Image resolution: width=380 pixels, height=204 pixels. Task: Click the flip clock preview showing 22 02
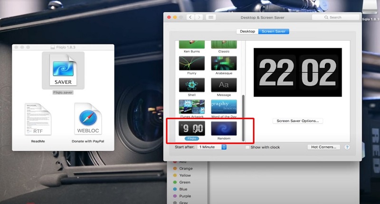click(298, 72)
